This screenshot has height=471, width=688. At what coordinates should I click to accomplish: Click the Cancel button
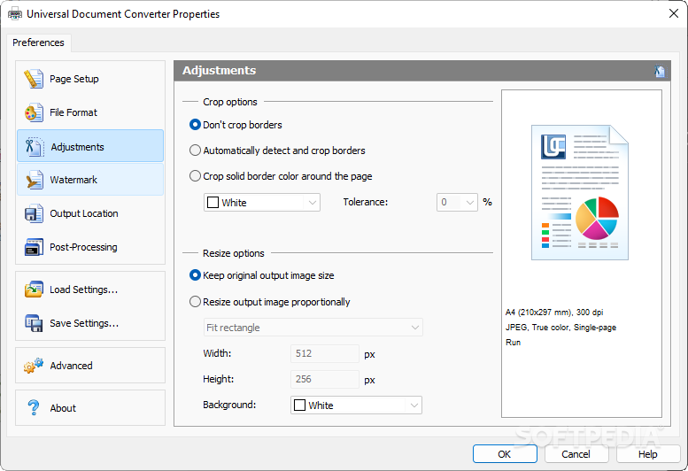(x=576, y=454)
